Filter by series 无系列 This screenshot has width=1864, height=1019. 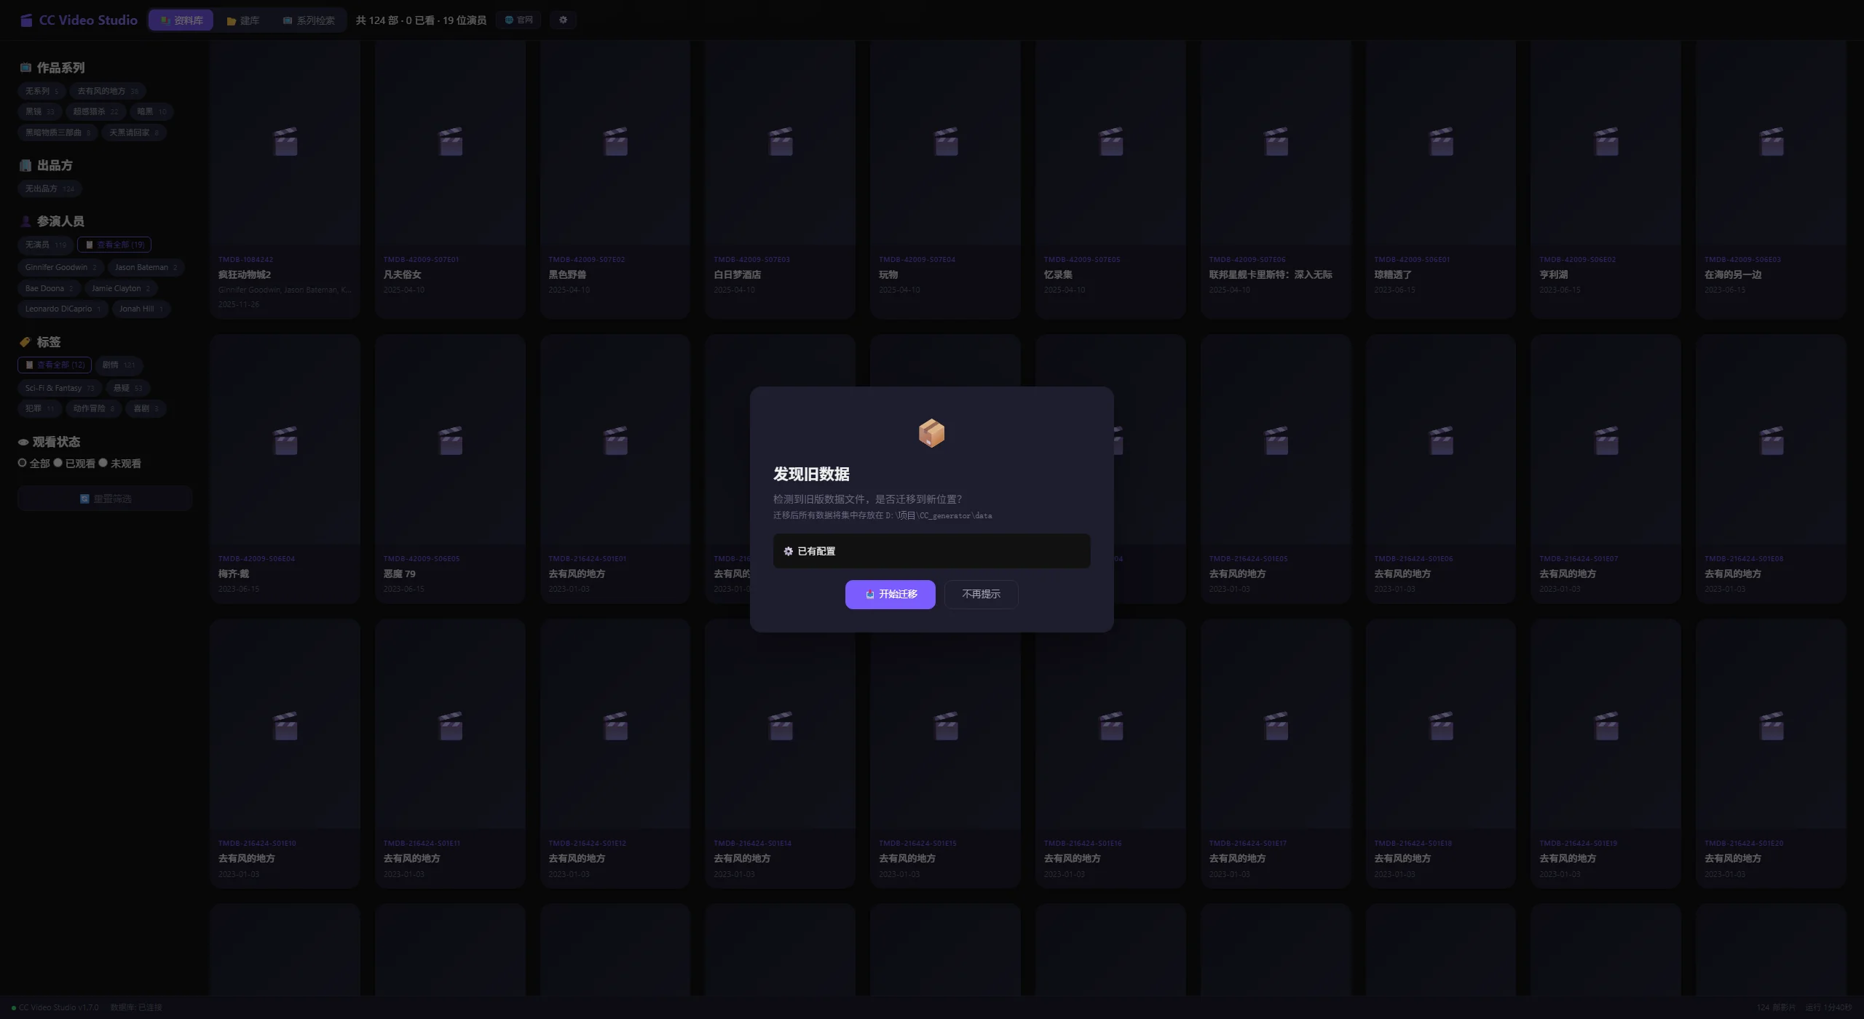[x=42, y=91]
